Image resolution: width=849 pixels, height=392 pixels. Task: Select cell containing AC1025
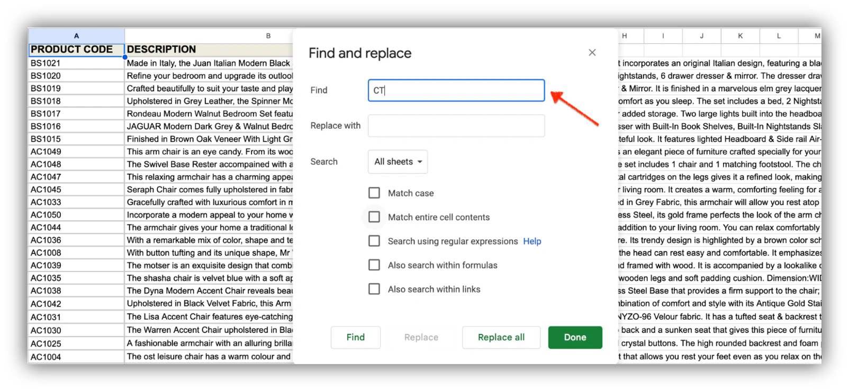[x=76, y=343]
